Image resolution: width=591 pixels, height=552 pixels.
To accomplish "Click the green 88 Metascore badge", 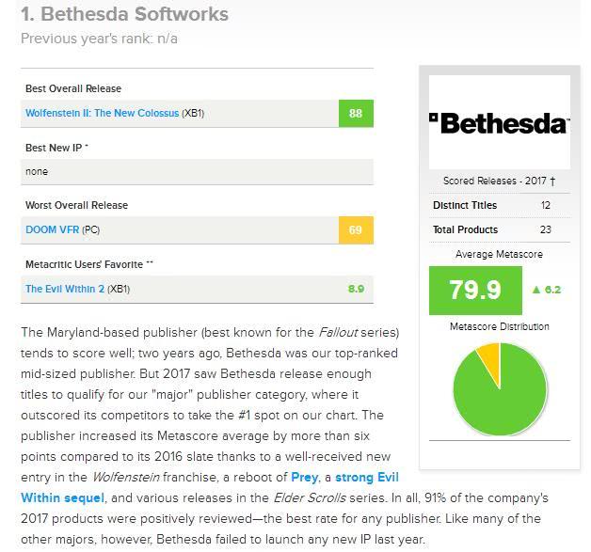I will coord(356,114).
